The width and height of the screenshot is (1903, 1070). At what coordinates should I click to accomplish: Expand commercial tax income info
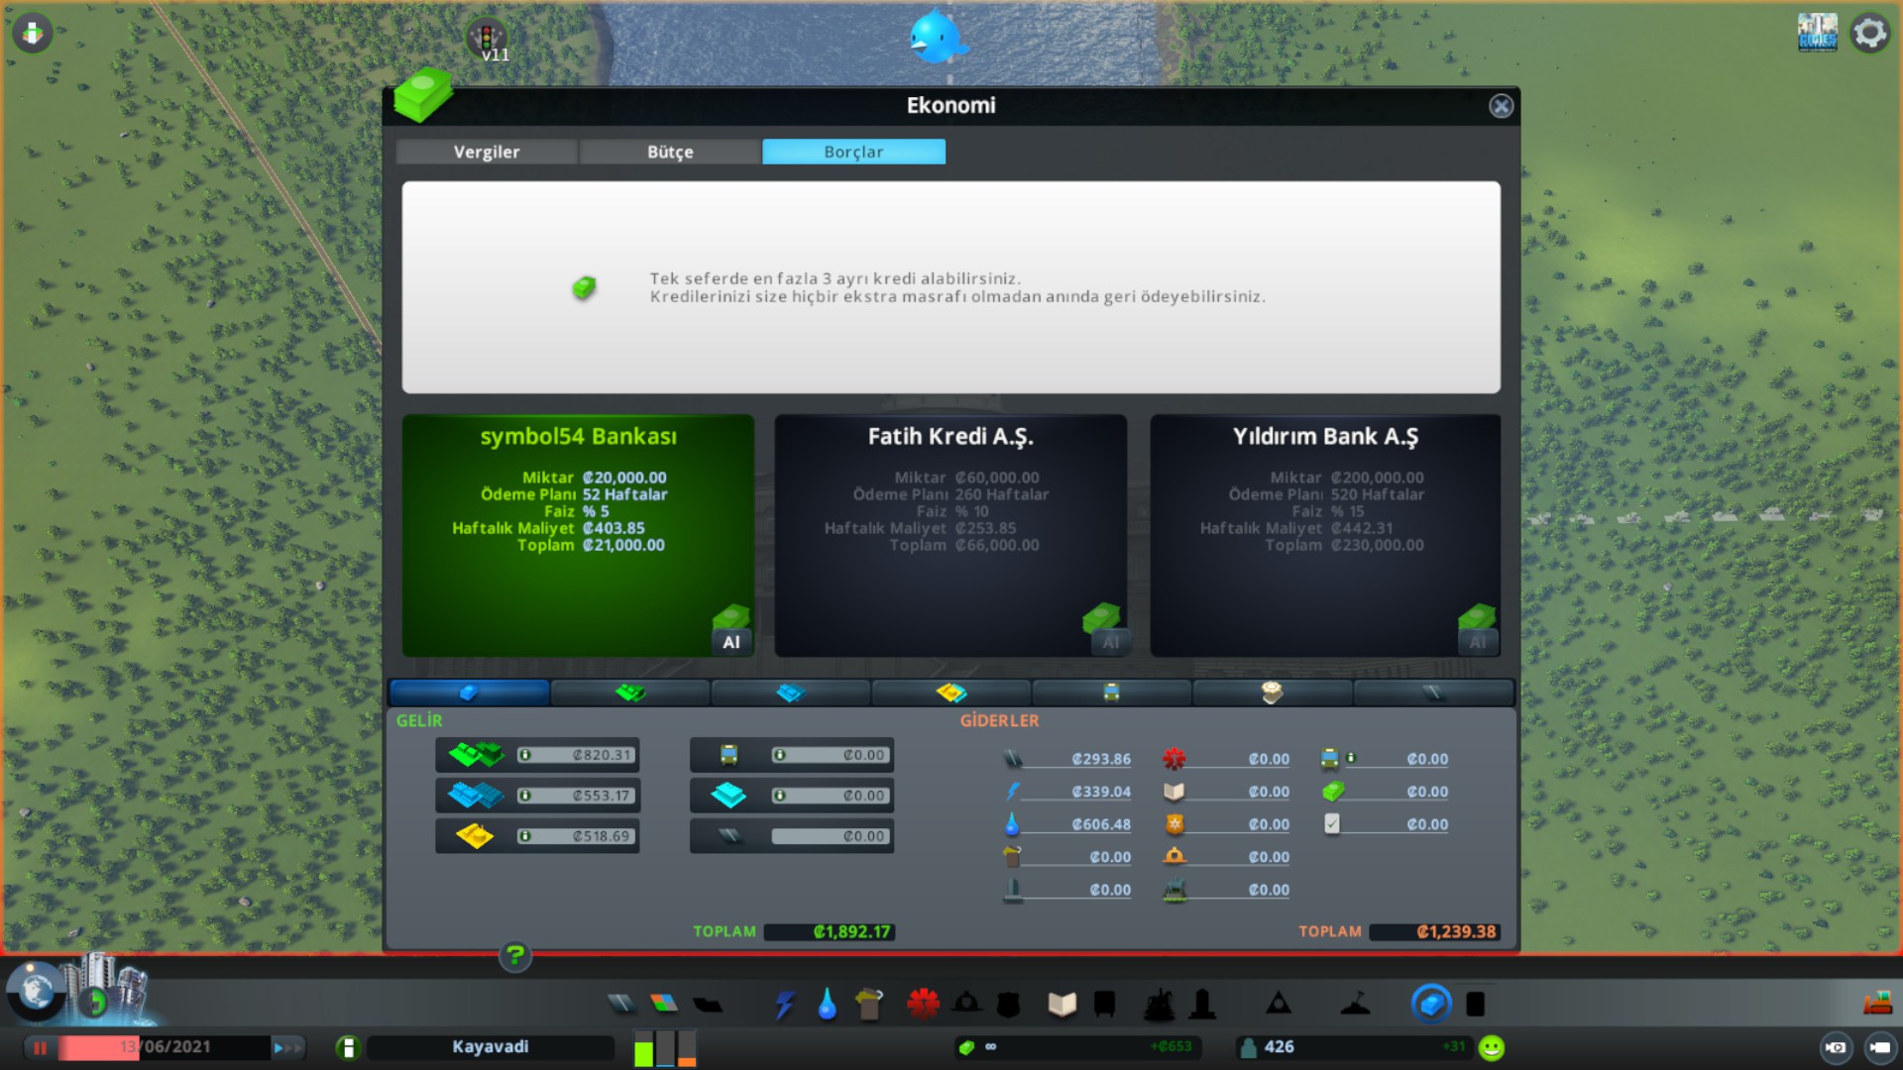point(525,796)
